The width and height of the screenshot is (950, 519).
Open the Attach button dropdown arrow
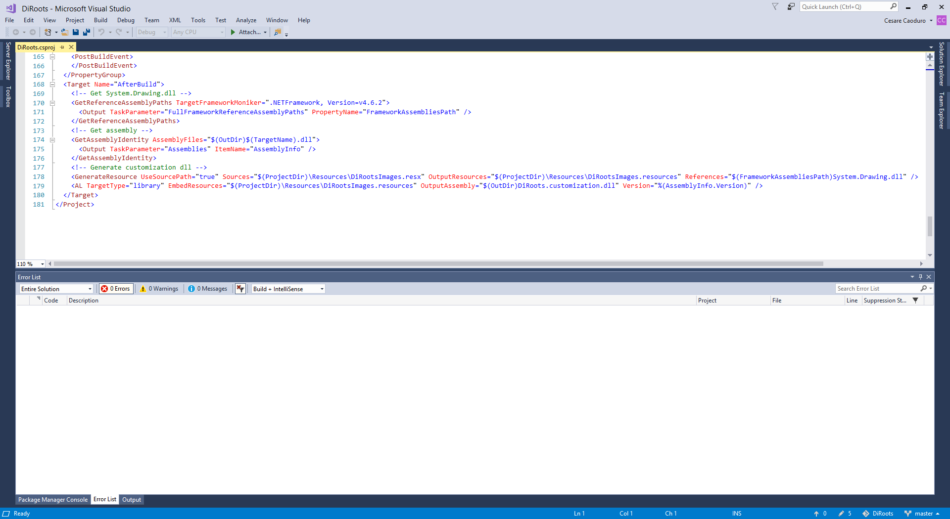pos(265,32)
